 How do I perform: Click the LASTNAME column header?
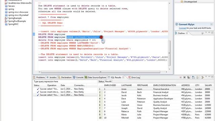coord(126,85)
